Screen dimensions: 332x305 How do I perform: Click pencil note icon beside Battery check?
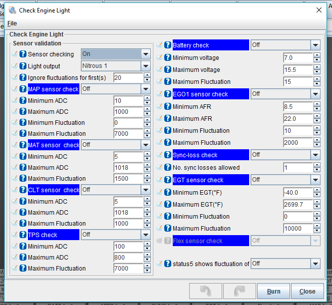click(x=159, y=44)
